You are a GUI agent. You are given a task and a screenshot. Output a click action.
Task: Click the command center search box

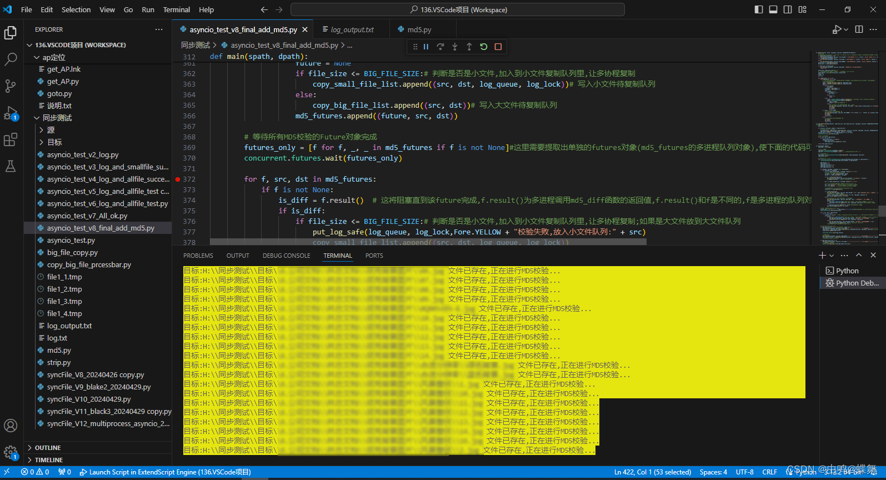[x=458, y=9]
